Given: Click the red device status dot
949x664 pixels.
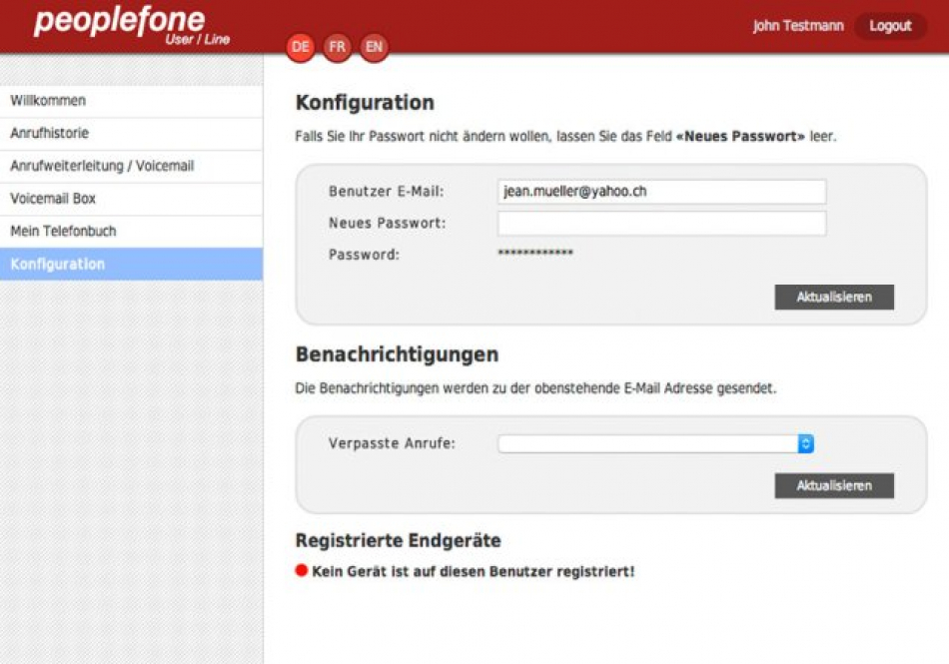Looking at the screenshot, I should (x=302, y=570).
